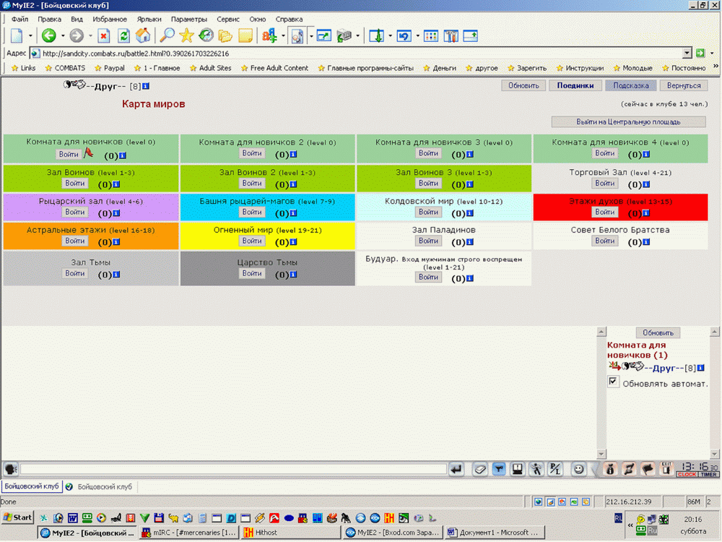Viewport: 722px width, 542px height.
Task: Click the send message return-arrow icon
Action: click(x=456, y=469)
